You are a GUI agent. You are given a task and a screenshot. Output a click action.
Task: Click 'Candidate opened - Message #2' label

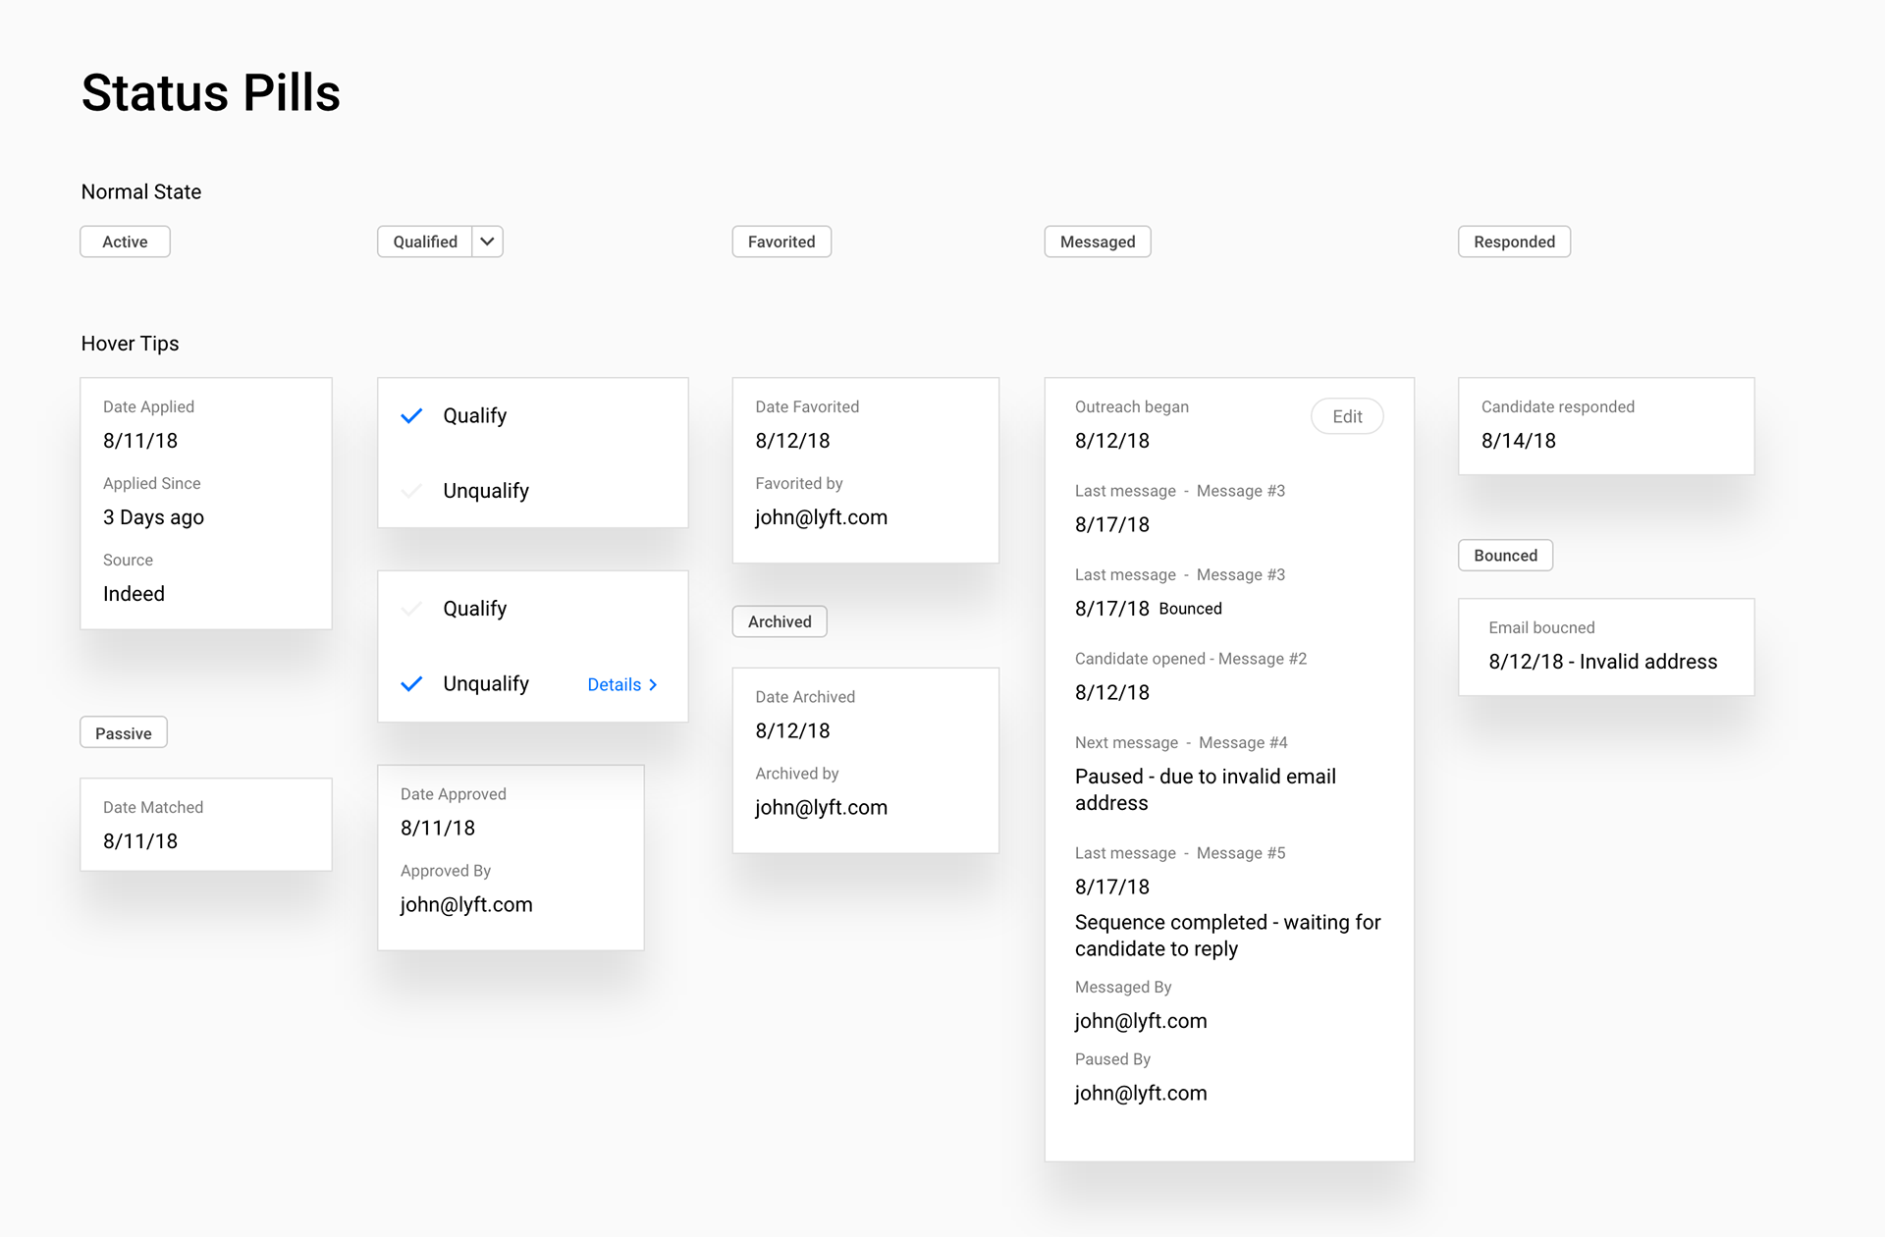[1191, 659]
